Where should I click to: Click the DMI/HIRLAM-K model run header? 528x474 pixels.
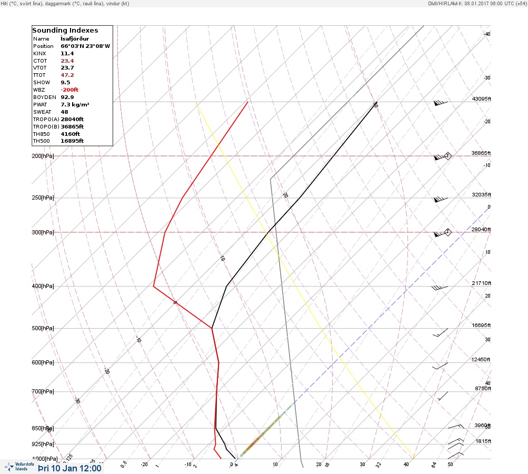(x=477, y=3)
